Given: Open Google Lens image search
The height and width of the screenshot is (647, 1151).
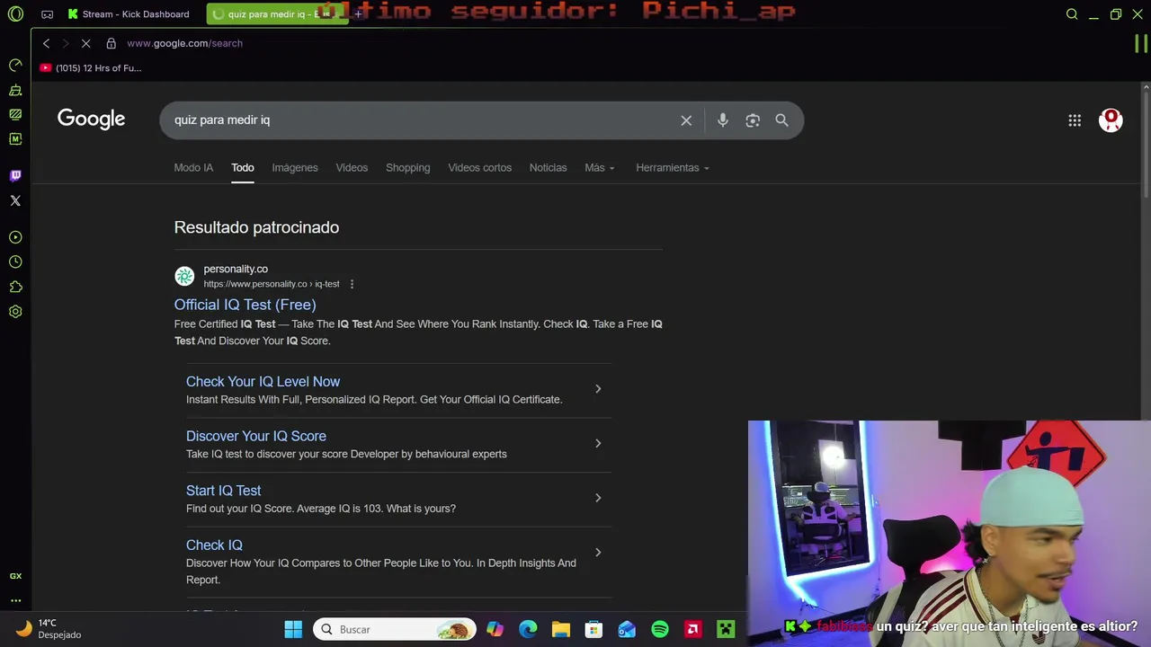Looking at the screenshot, I should pos(753,120).
